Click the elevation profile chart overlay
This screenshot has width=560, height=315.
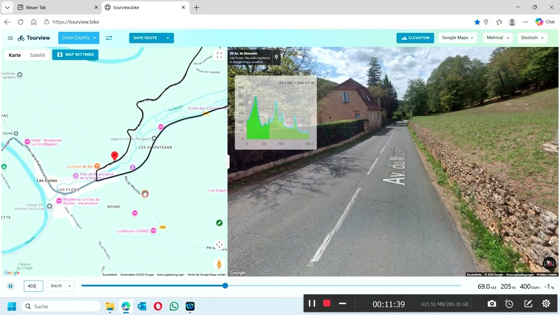click(276, 112)
